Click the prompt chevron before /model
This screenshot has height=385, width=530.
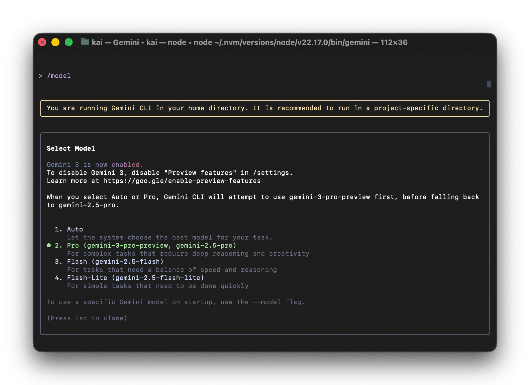pos(41,76)
